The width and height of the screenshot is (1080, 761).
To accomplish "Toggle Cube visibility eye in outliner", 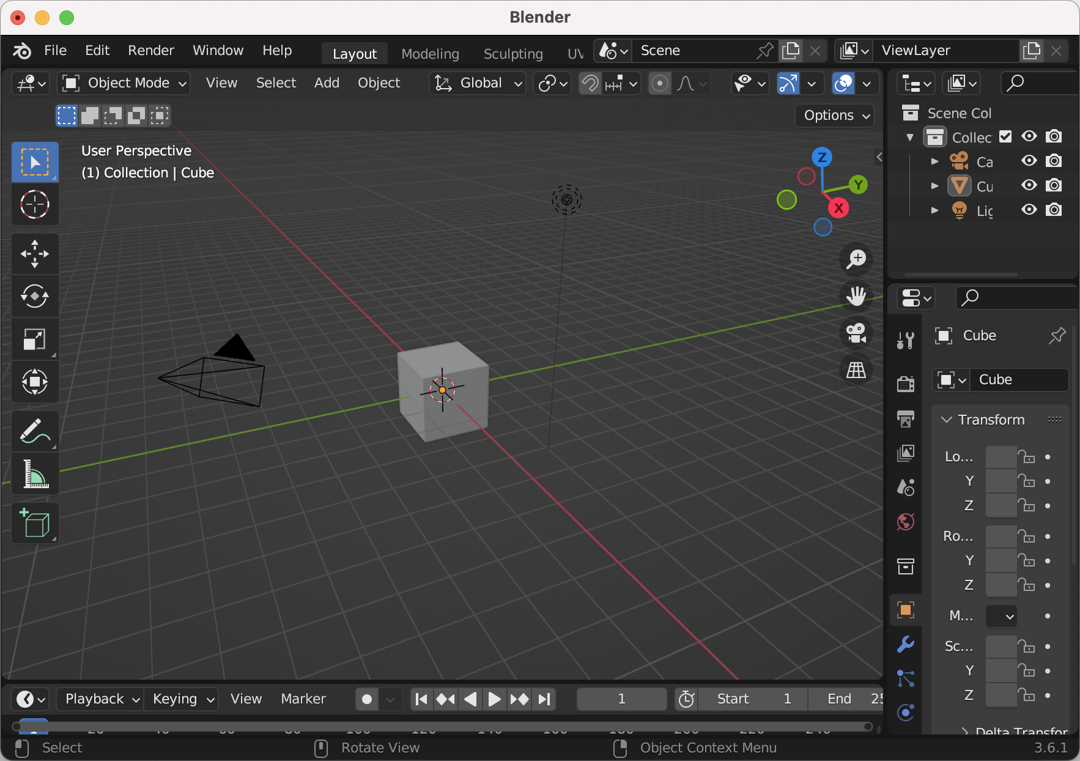I will (1029, 185).
